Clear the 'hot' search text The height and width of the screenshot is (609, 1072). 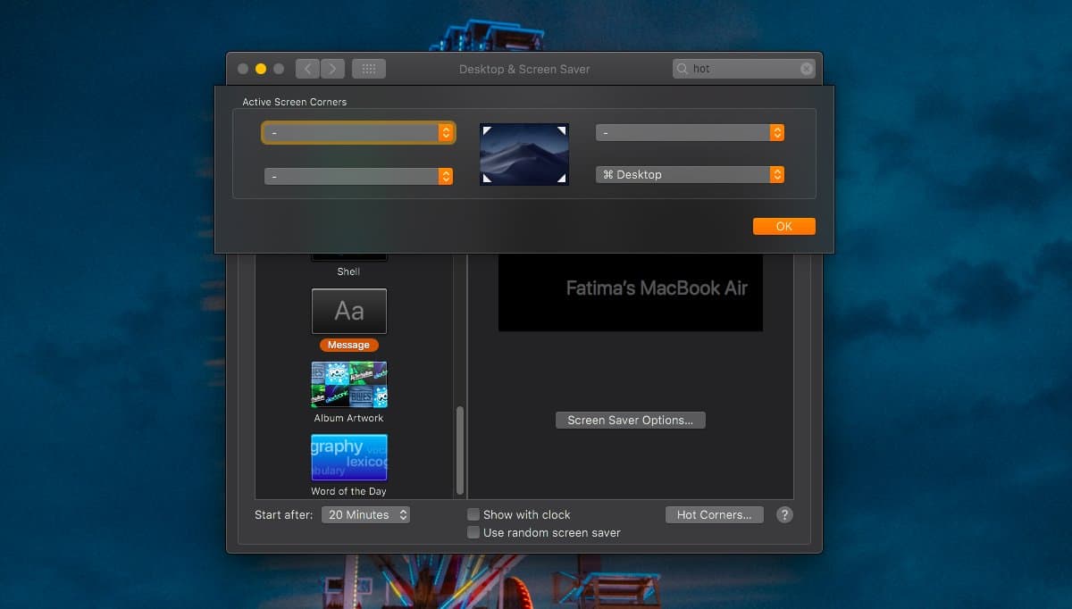pyautogui.click(x=806, y=69)
